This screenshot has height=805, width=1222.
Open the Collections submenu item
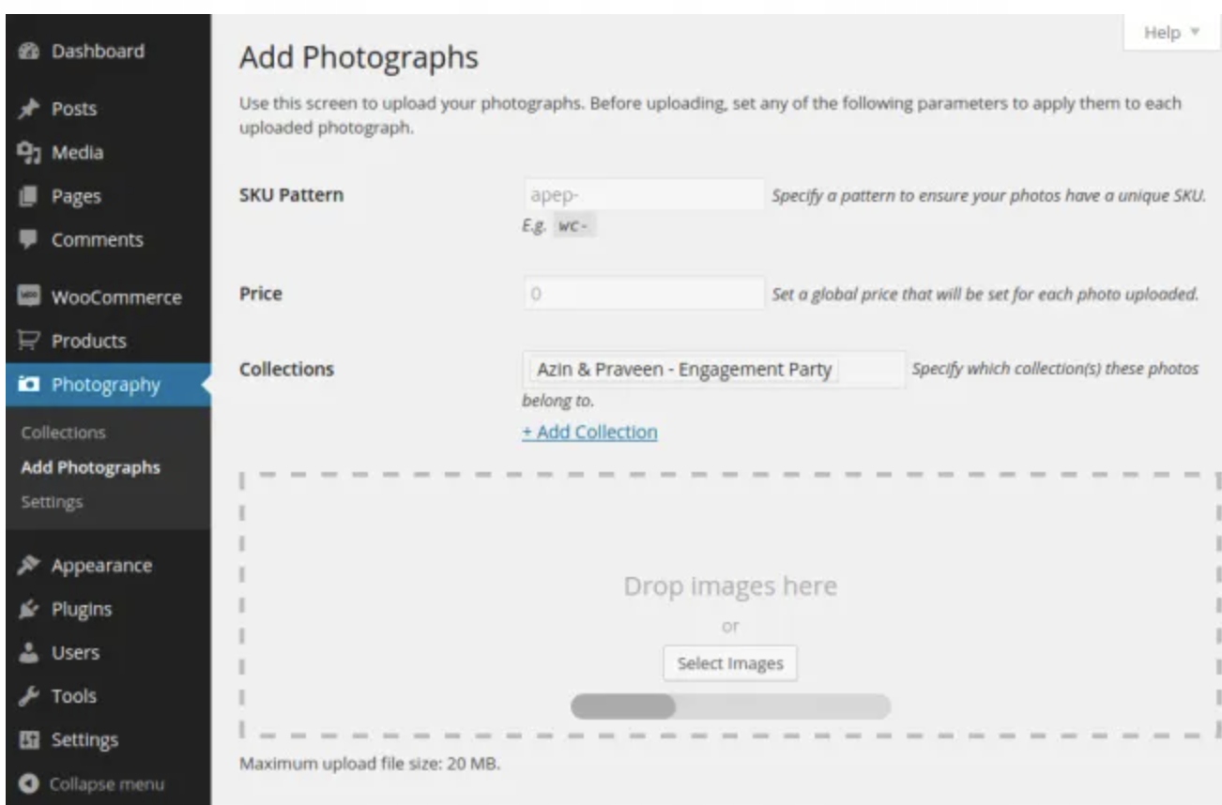65,433
